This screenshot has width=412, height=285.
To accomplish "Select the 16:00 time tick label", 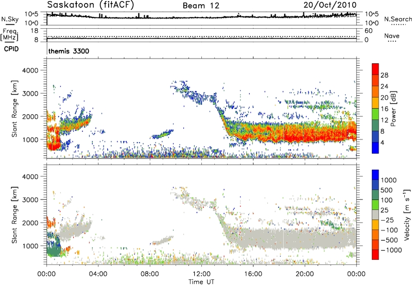I will coord(253,274).
